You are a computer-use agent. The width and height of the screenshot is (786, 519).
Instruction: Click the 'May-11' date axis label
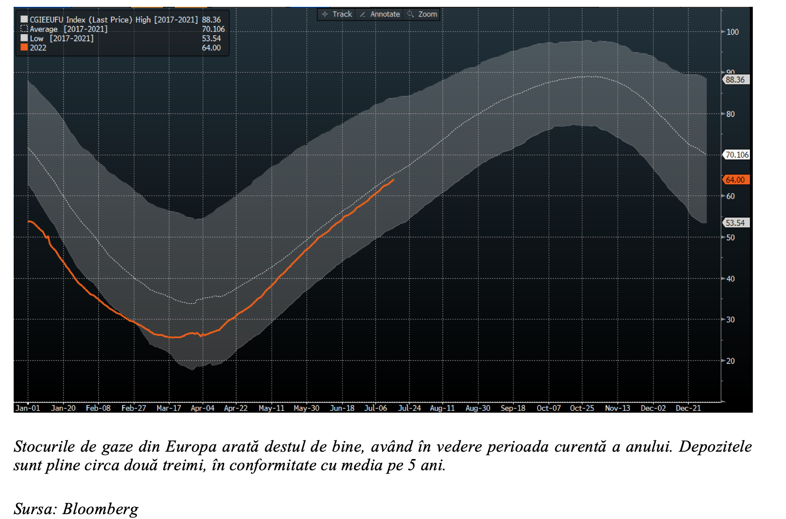tap(271, 408)
